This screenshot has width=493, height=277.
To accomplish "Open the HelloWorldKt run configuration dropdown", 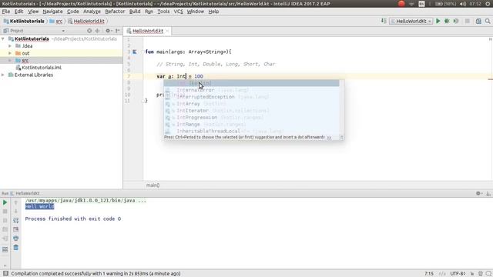I will pyautogui.click(x=411, y=21).
